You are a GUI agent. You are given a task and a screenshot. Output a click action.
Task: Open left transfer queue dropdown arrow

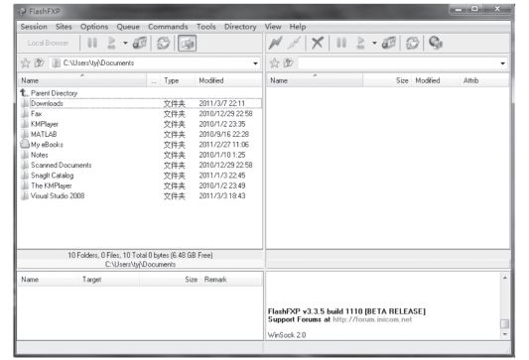point(125,43)
